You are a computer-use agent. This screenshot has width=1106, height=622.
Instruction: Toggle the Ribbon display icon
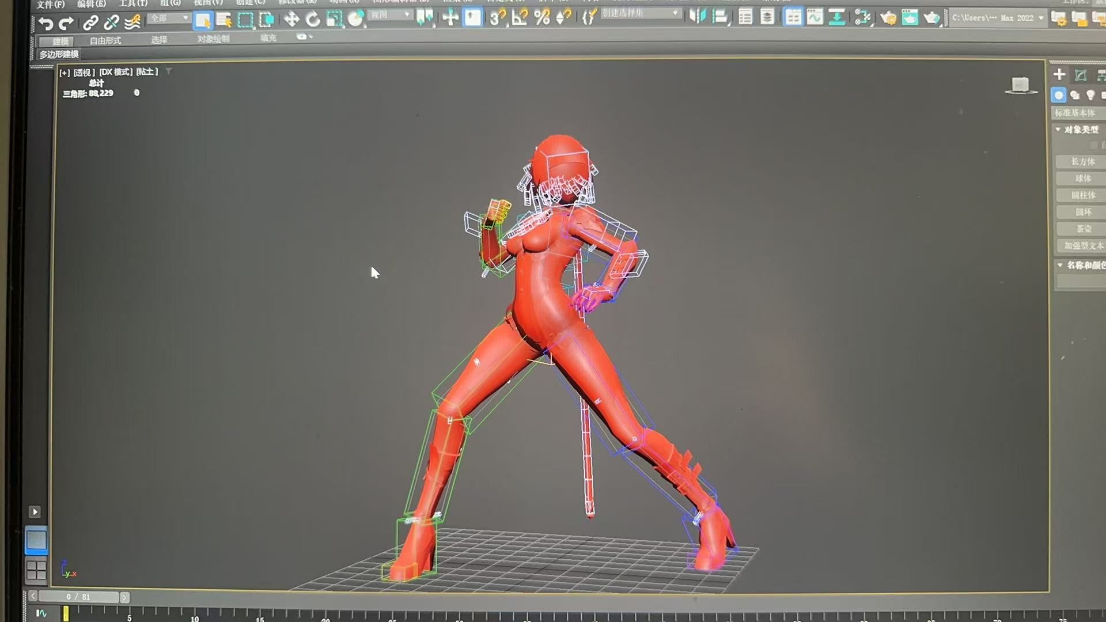click(793, 17)
